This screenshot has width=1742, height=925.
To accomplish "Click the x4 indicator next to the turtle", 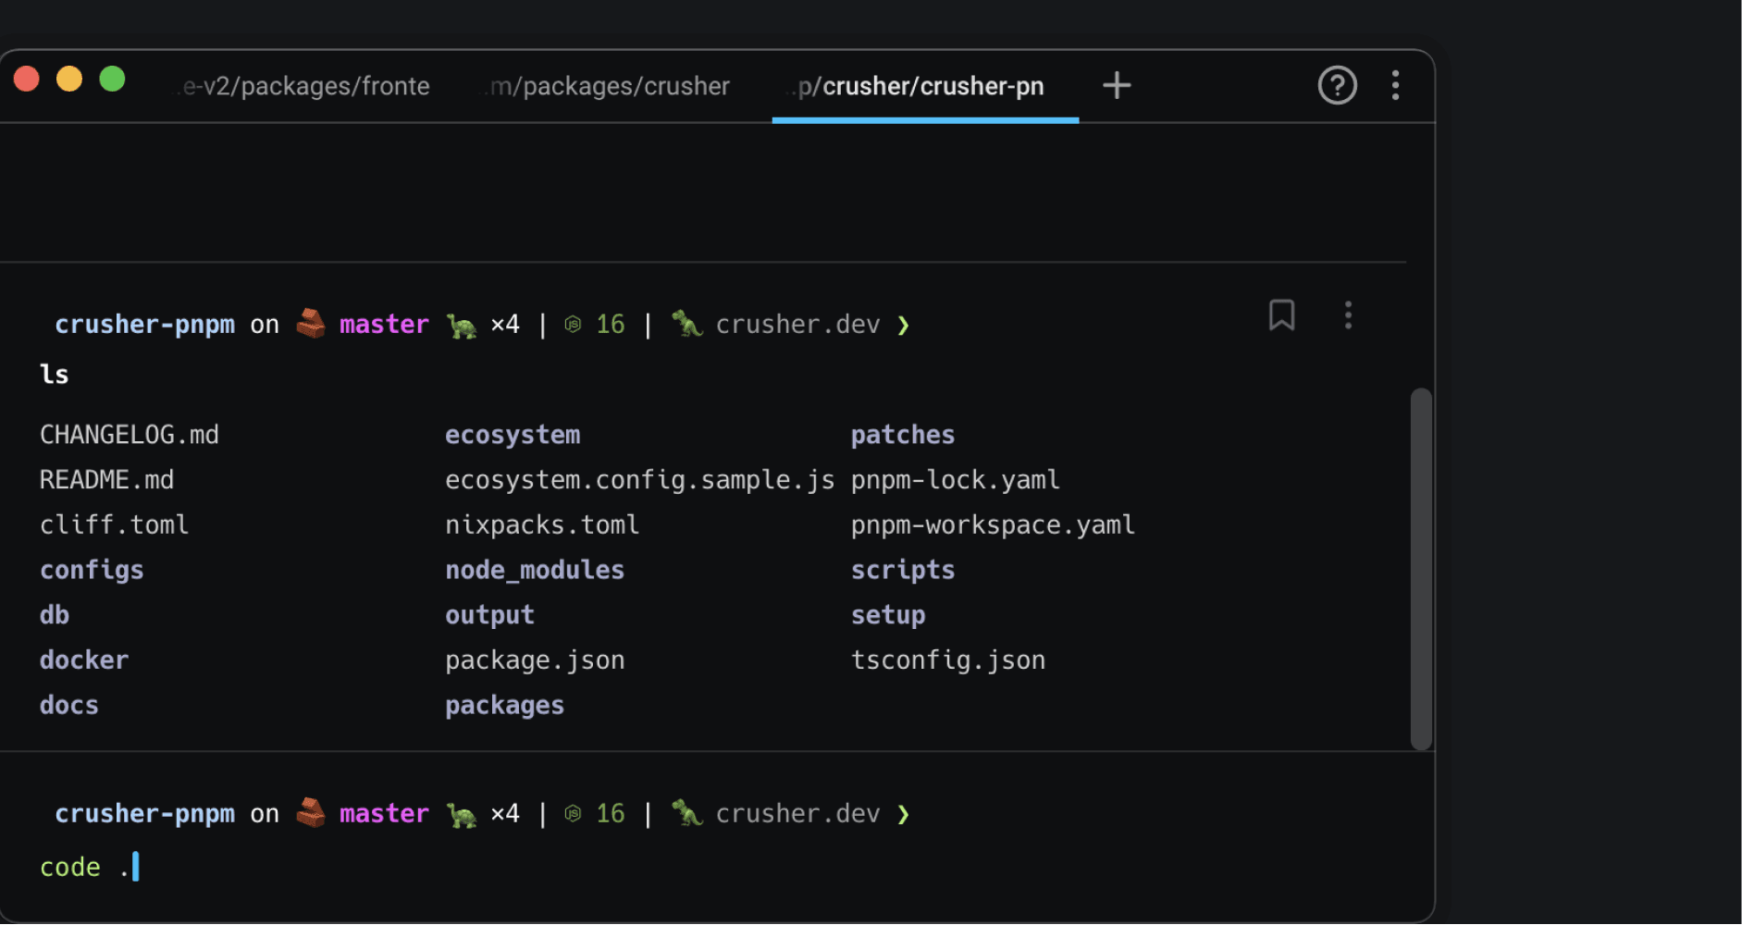I will click(505, 324).
